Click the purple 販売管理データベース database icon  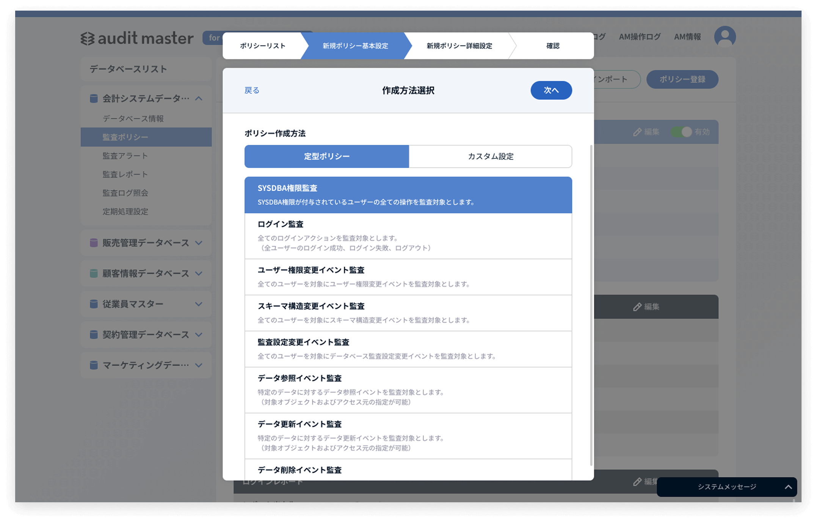[93, 243]
